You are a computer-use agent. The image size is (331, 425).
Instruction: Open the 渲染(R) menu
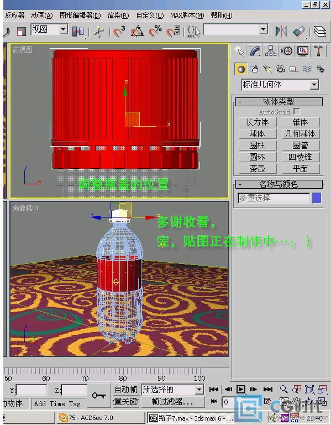pyautogui.click(x=118, y=15)
